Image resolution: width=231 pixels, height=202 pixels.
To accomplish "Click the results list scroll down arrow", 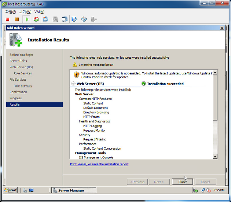I will 215,157.
